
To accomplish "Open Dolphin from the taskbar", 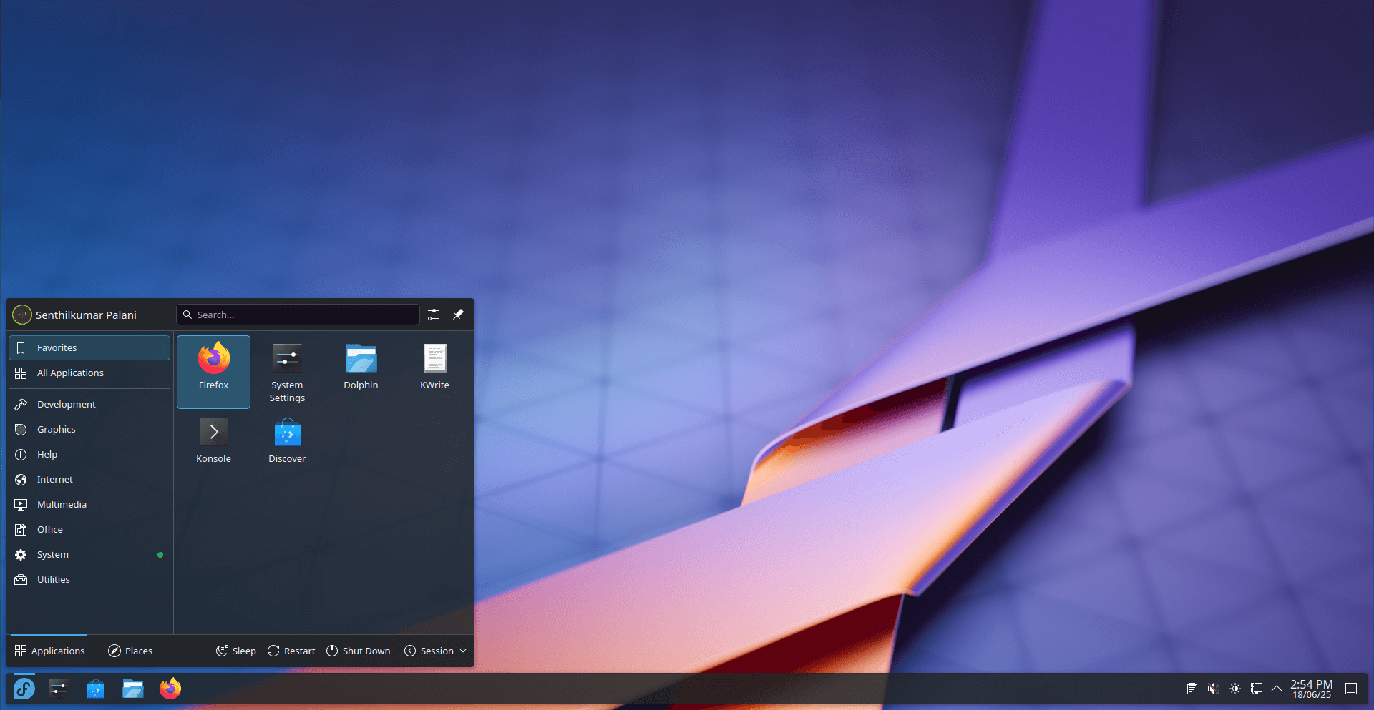I will [133, 689].
